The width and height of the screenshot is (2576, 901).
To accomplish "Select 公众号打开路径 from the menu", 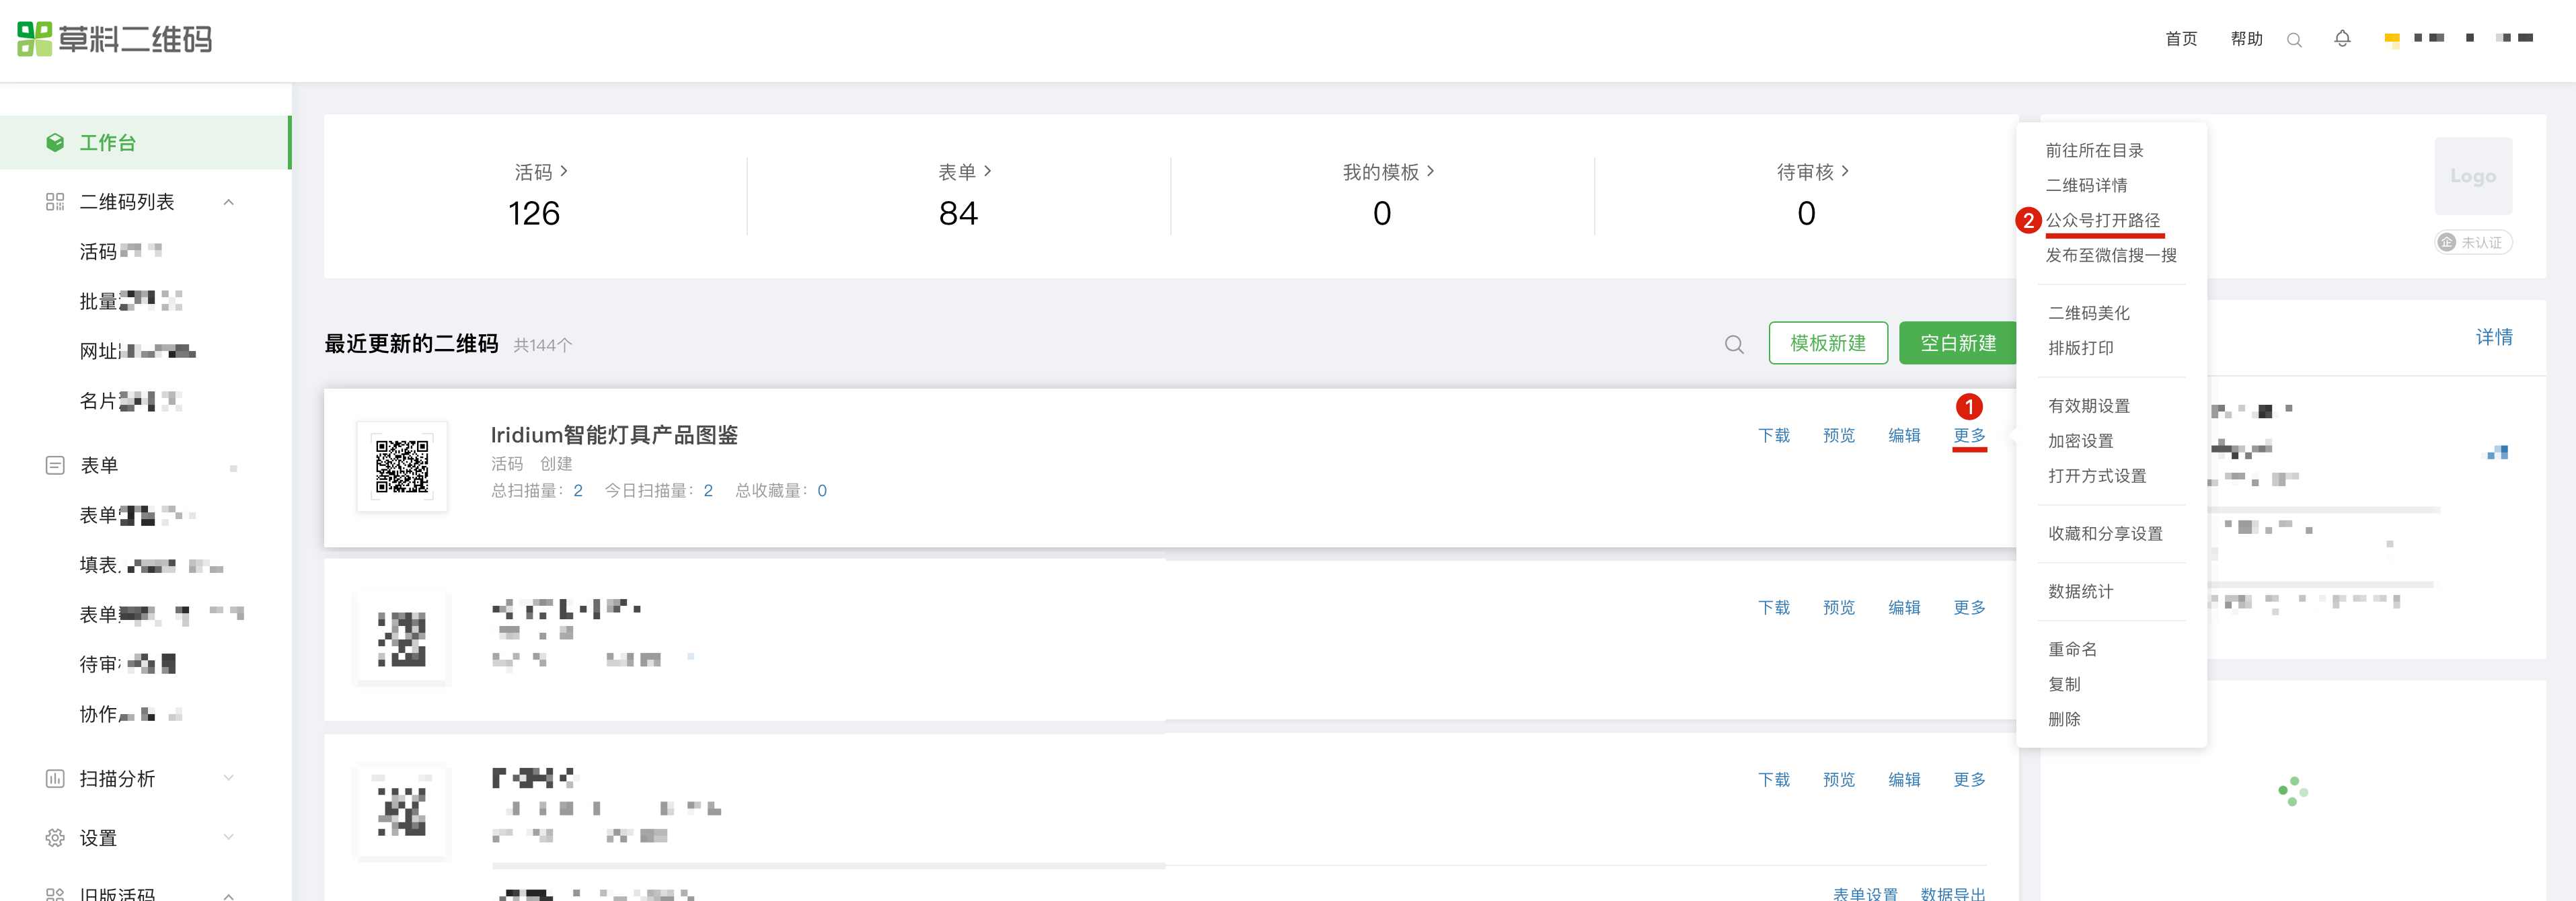I will 2102,220.
